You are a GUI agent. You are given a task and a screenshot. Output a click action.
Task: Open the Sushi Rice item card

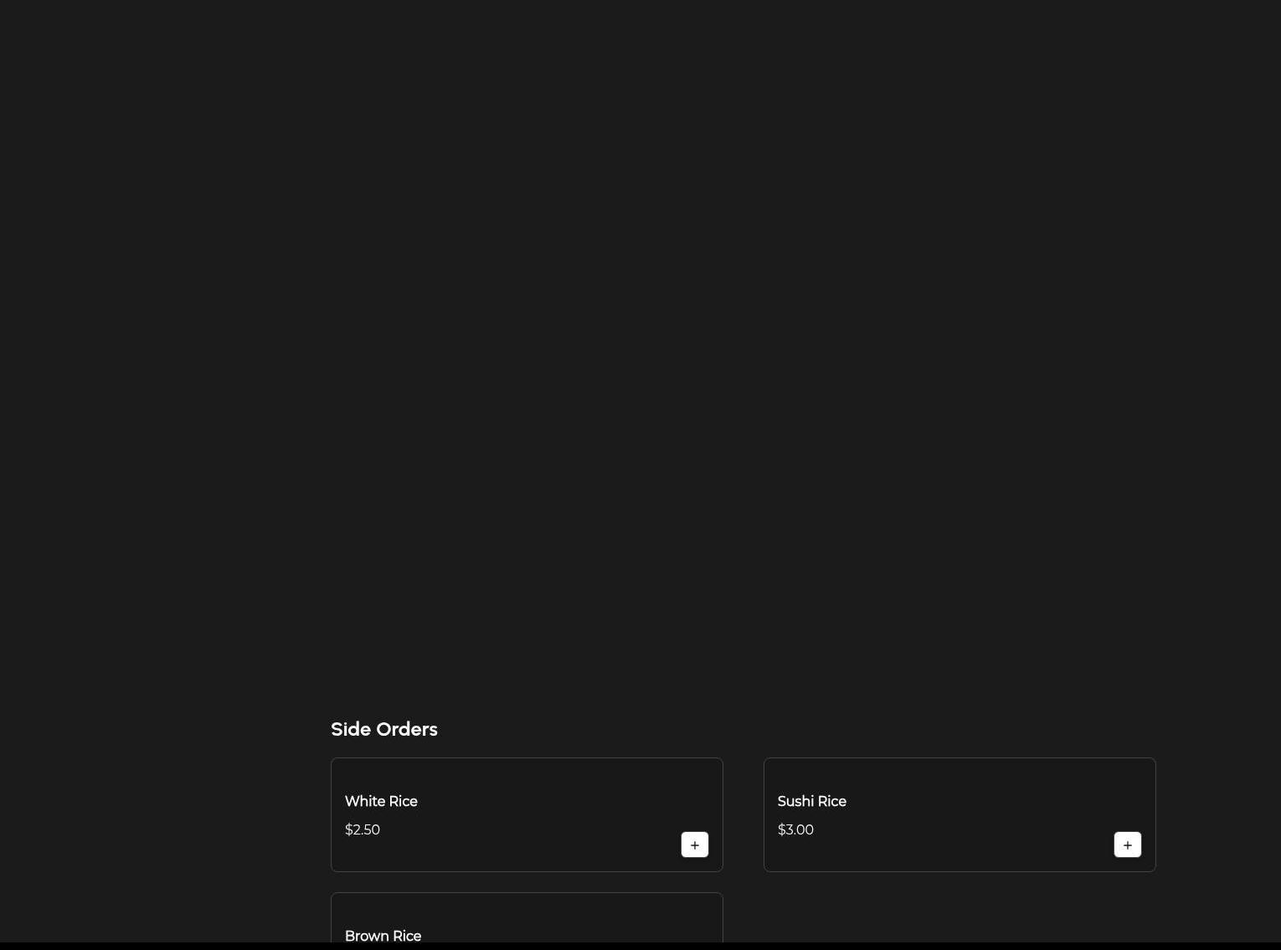[959, 814]
